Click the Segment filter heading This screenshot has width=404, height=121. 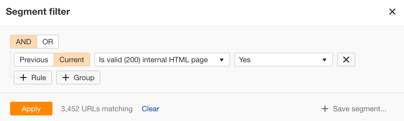tap(38, 12)
